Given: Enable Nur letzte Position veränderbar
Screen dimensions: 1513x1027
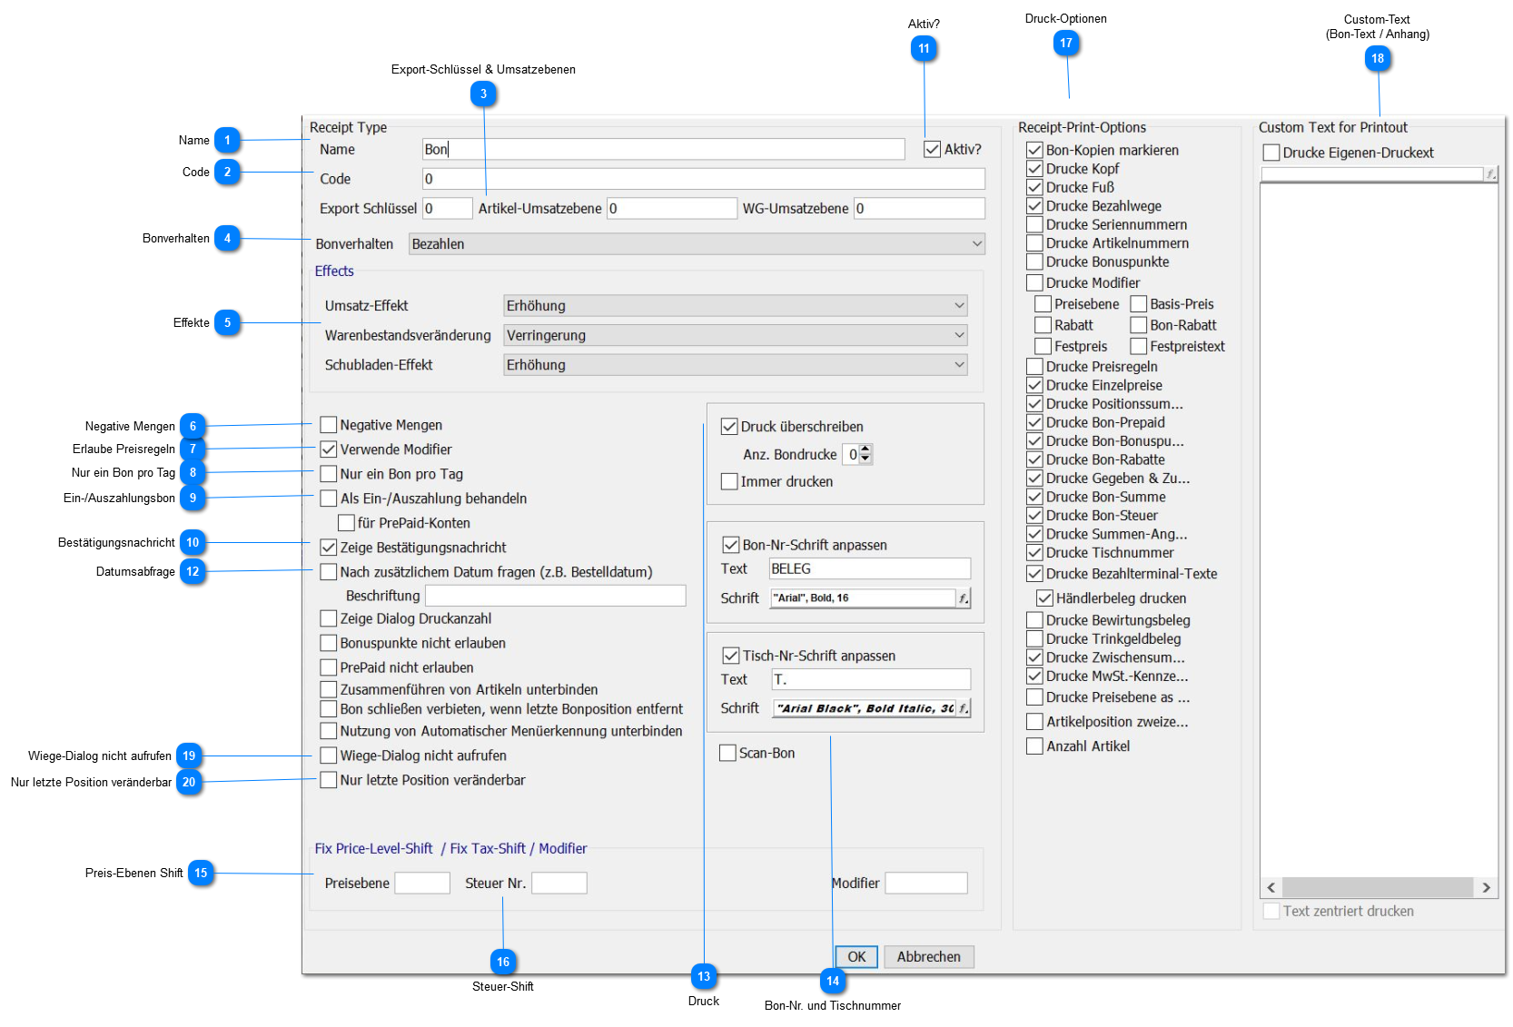Looking at the screenshot, I should 329,780.
